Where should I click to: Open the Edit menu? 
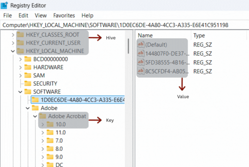tap(23, 16)
